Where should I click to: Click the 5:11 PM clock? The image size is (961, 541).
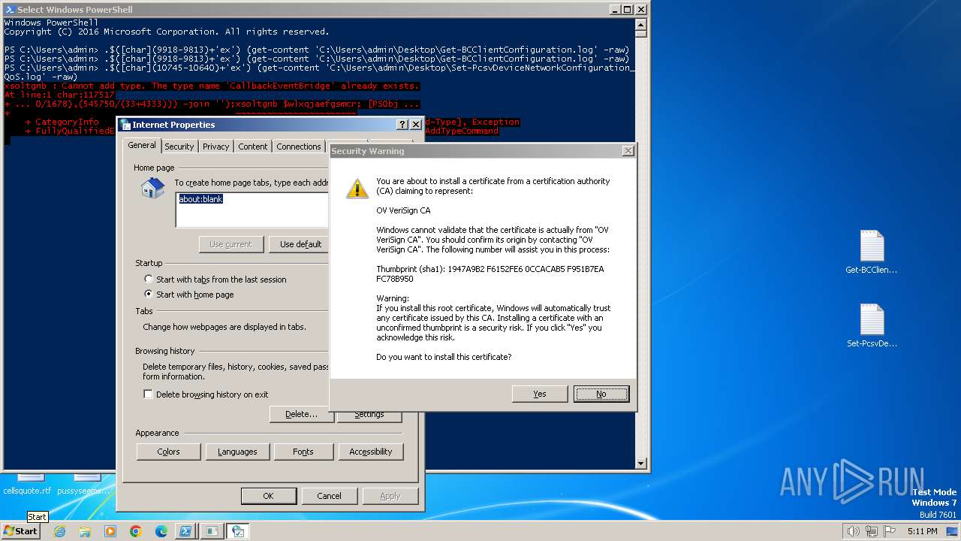click(922, 531)
